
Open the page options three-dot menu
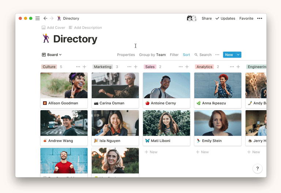259,18
